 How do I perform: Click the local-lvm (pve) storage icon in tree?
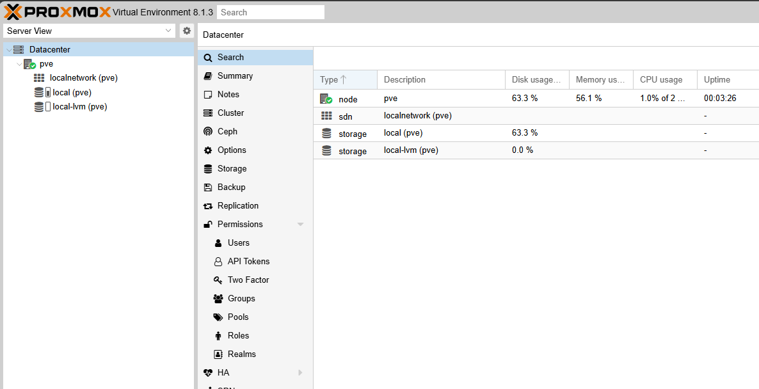tap(39, 107)
